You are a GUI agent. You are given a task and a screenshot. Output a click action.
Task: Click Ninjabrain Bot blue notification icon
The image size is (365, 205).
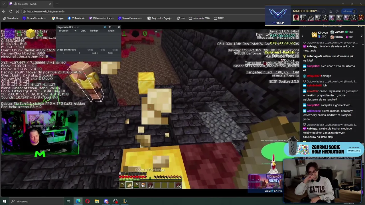(105, 27)
